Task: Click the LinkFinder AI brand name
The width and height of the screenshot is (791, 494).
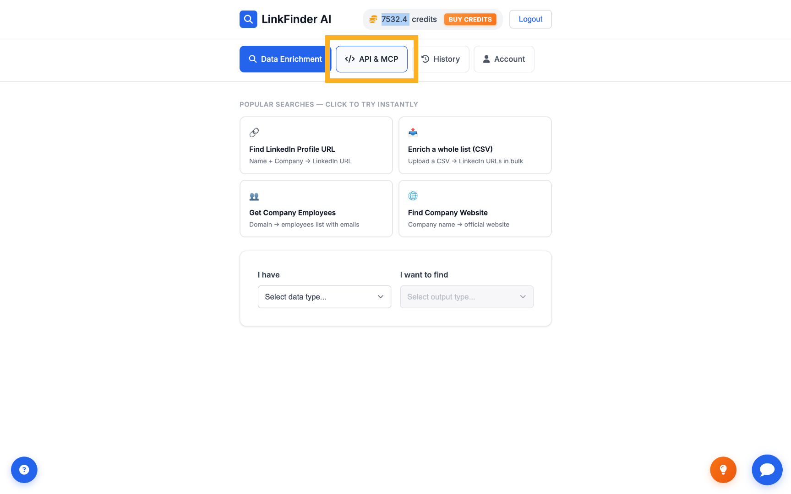Action: pos(296,19)
